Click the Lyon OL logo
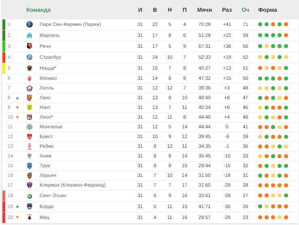Viewport: 299px width, 225px height. [x=30, y=117]
